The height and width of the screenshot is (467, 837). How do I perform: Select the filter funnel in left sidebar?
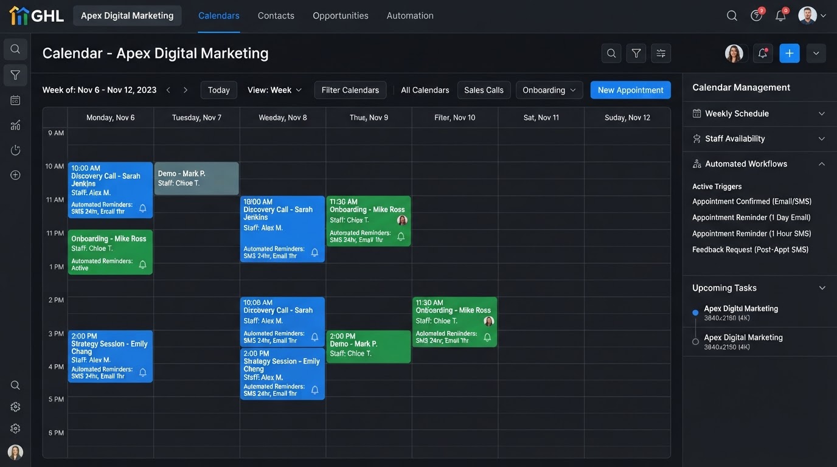tap(15, 75)
